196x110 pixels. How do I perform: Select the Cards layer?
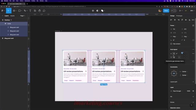pyautogui.click(x=14, y=24)
